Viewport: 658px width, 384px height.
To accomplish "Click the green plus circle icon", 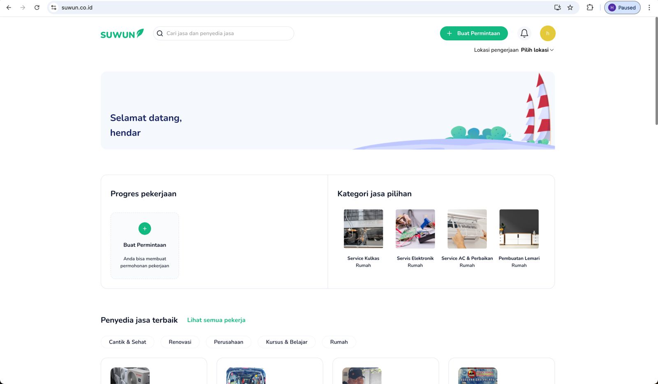I will click(x=145, y=228).
